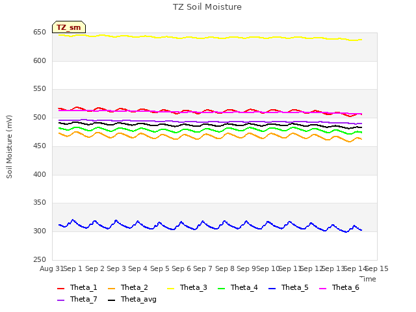Viewport: 416px width, 312px height.
Task: Click the 250 y-axis tick label
Action: pos(40,260)
